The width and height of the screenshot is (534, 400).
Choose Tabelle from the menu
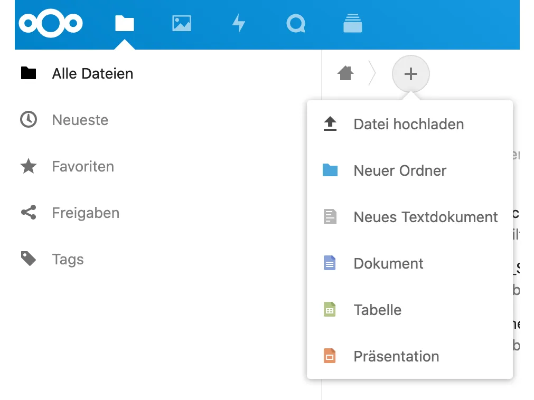[x=410, y=310]
